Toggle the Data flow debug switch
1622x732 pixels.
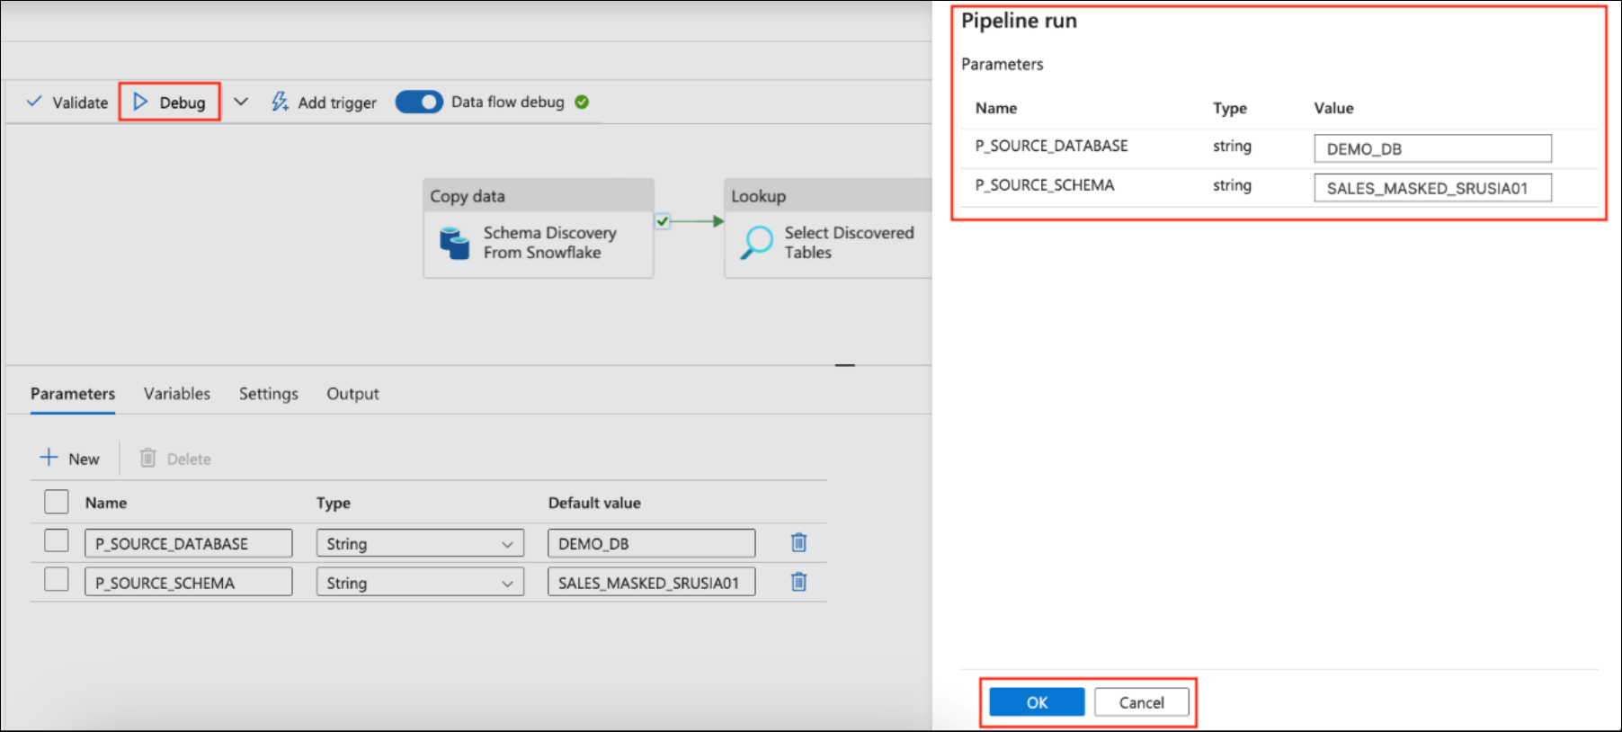[x=419, y=102]
